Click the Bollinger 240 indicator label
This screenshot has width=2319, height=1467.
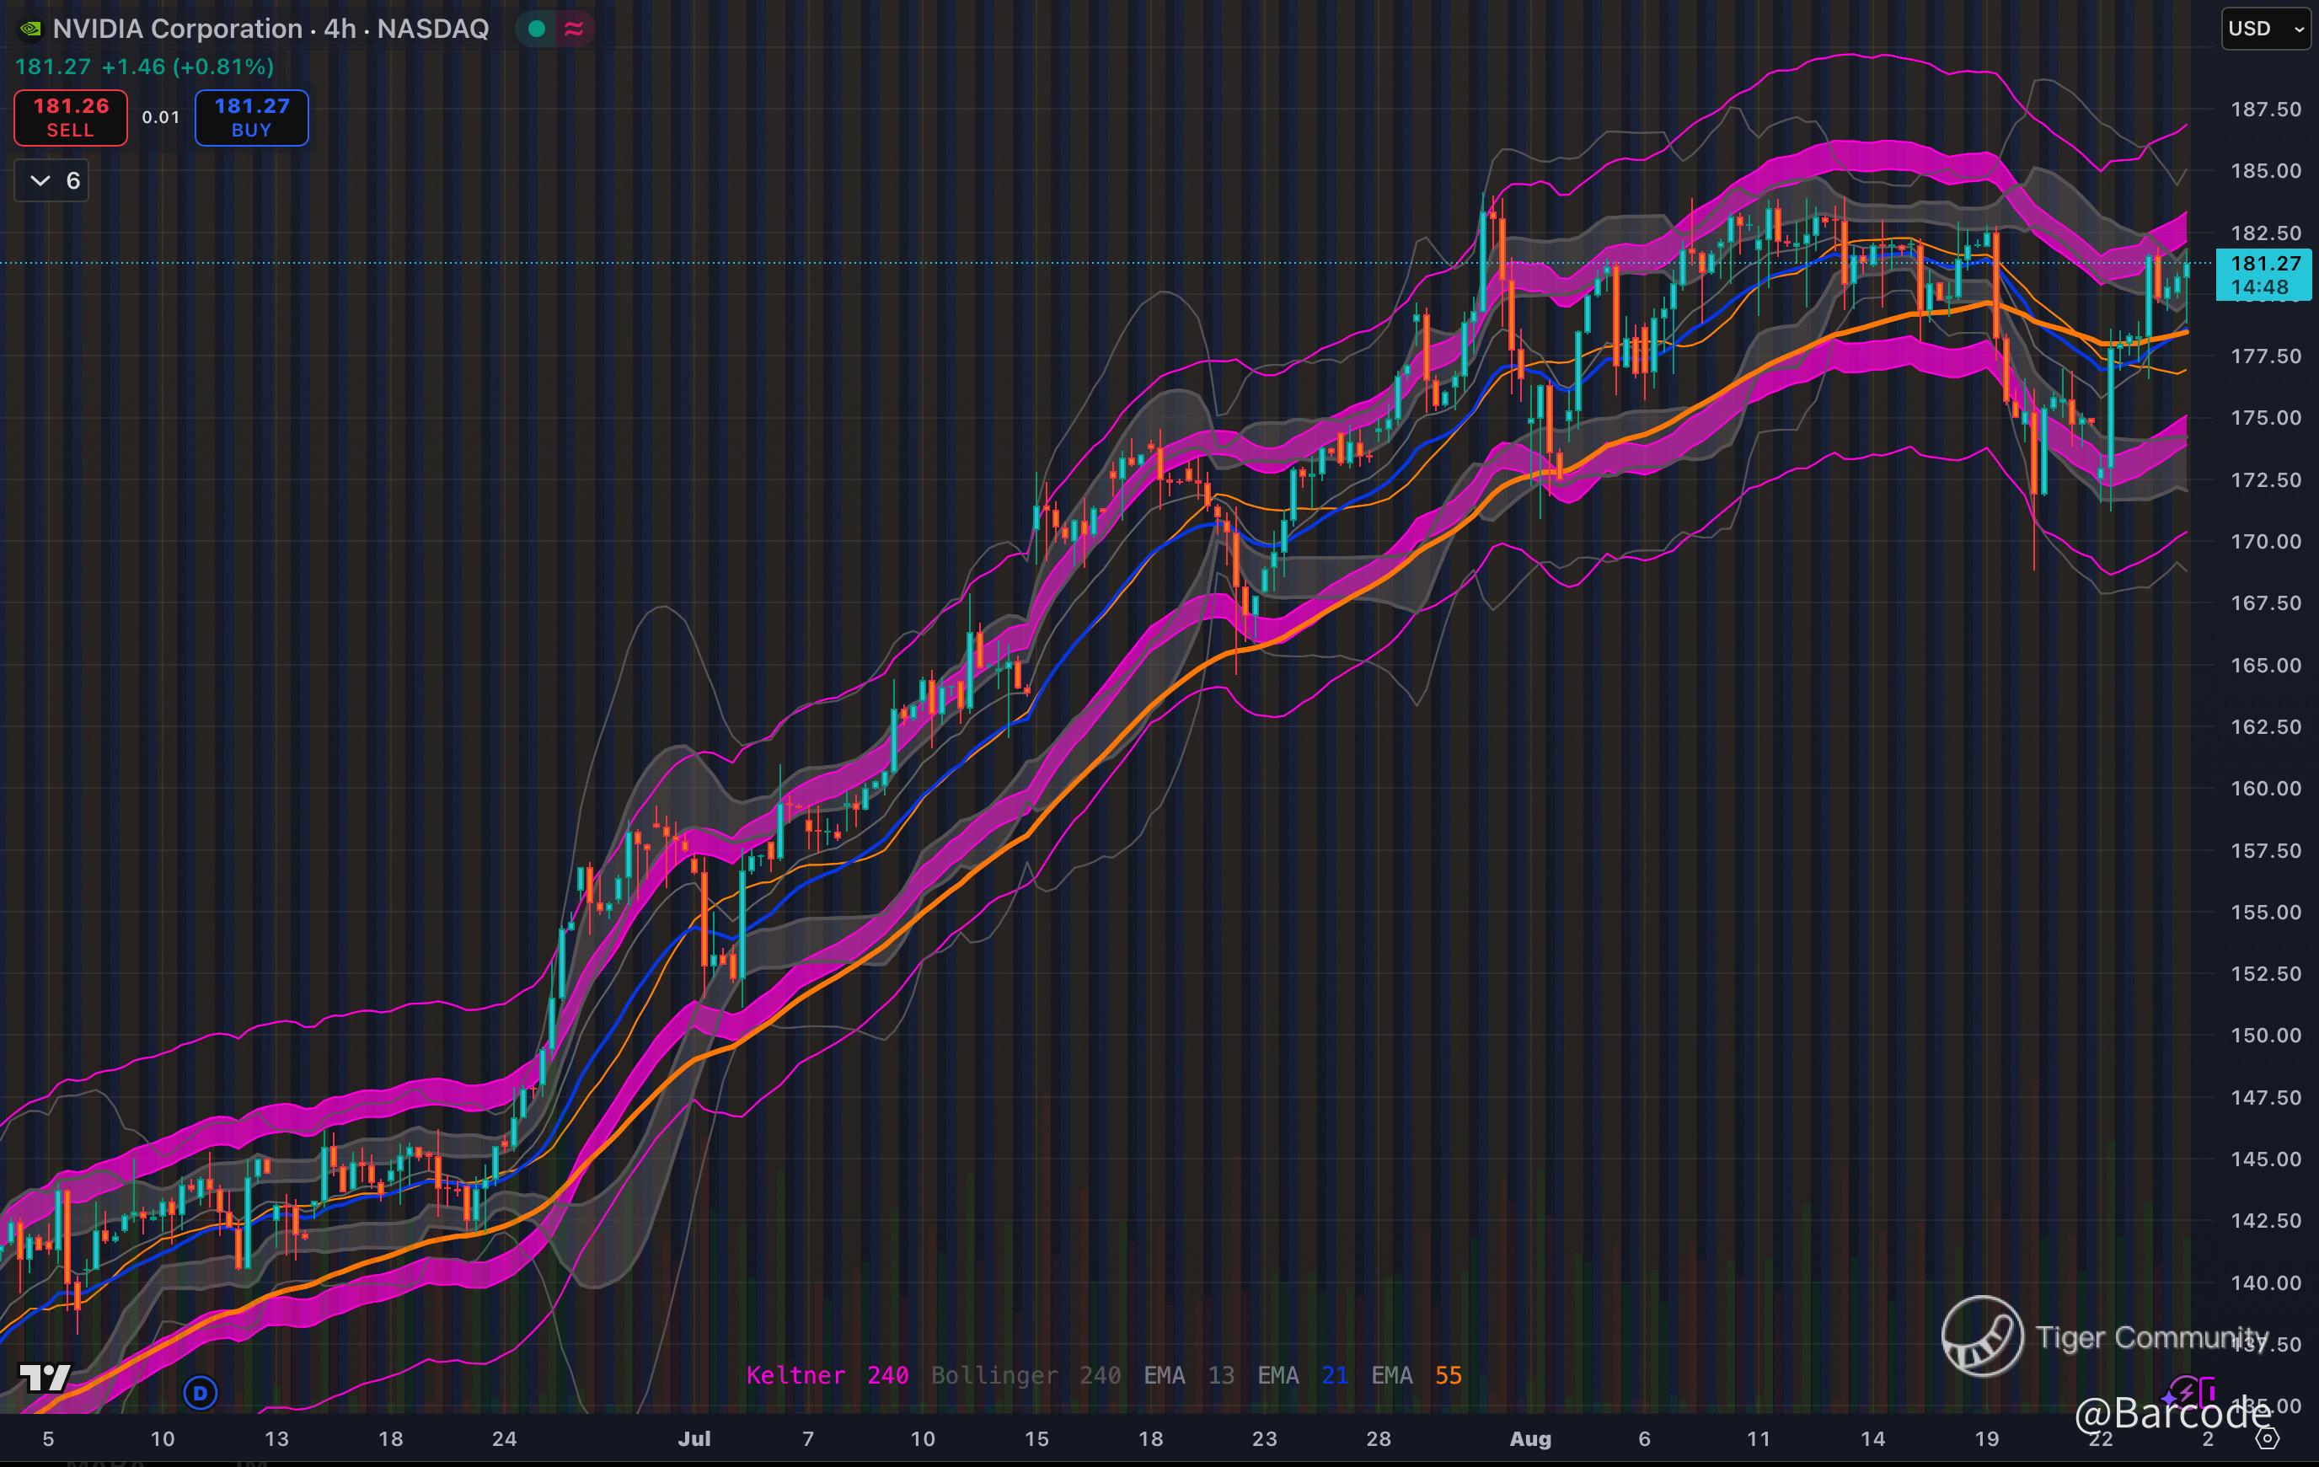pos(1025,1375)
